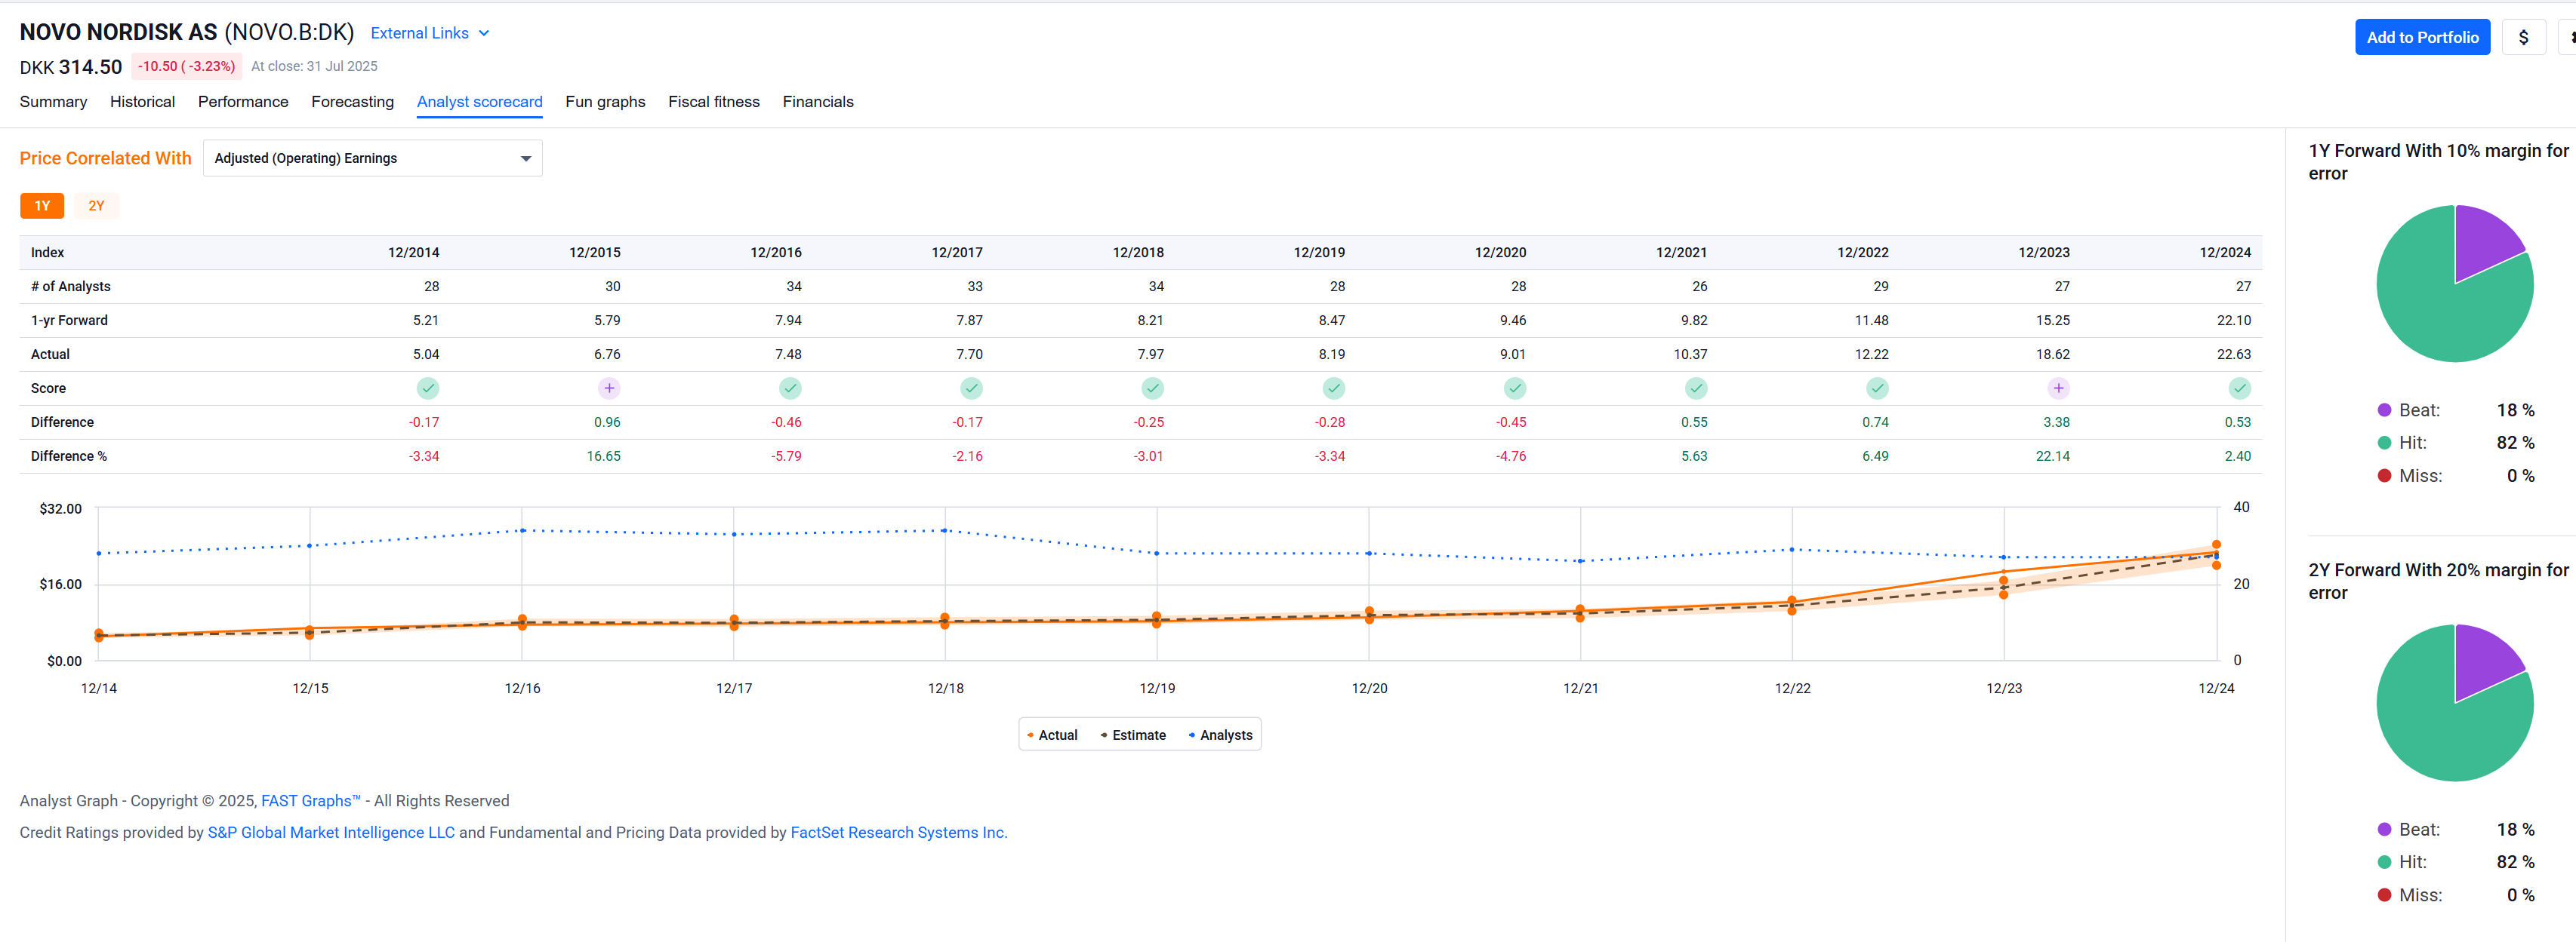2576x942 pixels.
Task: Click the 22.63 actual value for 12/2024
Action: (x=2233, y=354)
